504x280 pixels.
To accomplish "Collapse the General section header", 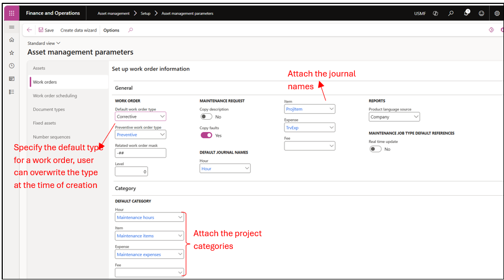I will 124,88.
